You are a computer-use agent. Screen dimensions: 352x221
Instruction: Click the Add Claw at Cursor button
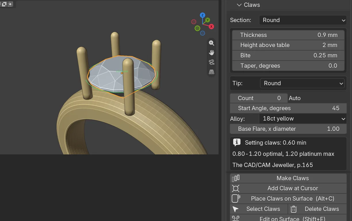pos(288,188)
